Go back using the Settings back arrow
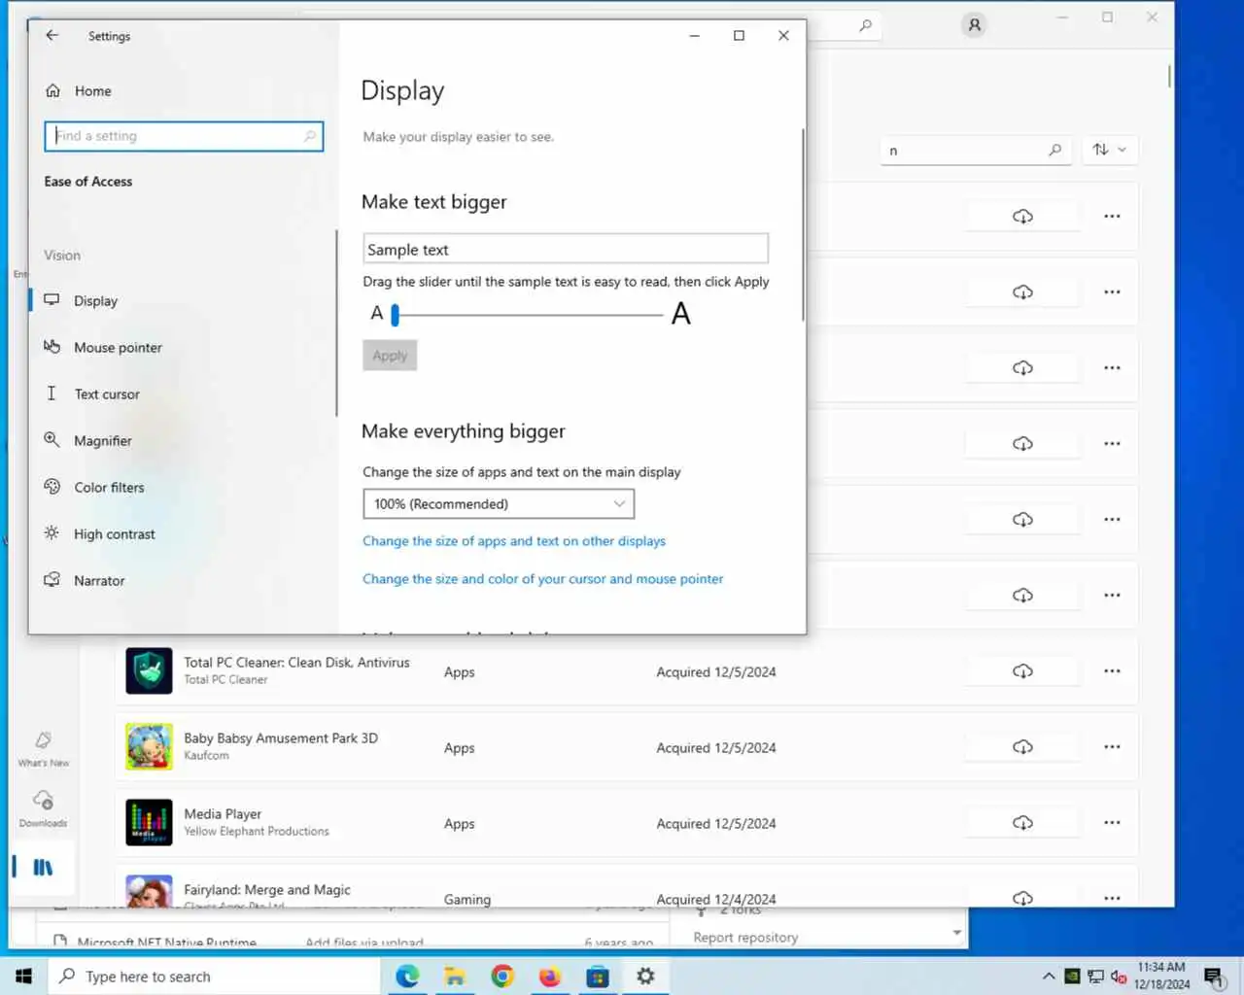This screenshot has height=995, width=1244. point(52,35)
